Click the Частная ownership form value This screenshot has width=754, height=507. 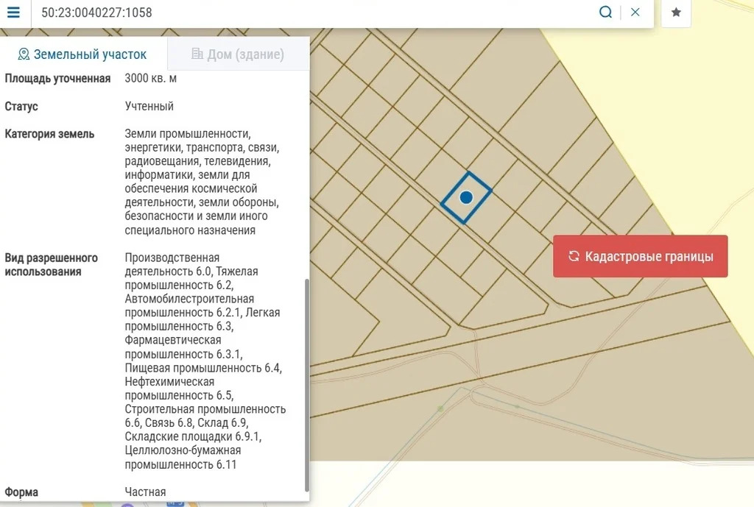click(146, 492)
